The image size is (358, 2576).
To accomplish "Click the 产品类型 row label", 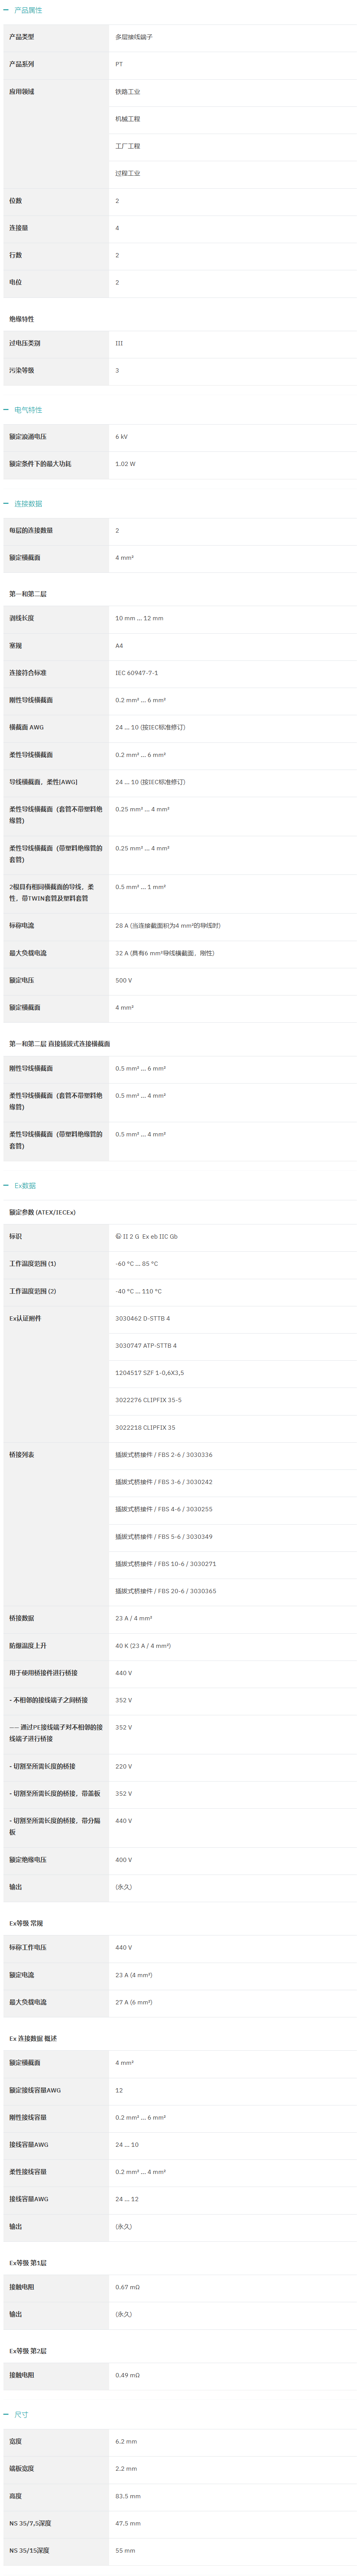I will pos(22,37).
